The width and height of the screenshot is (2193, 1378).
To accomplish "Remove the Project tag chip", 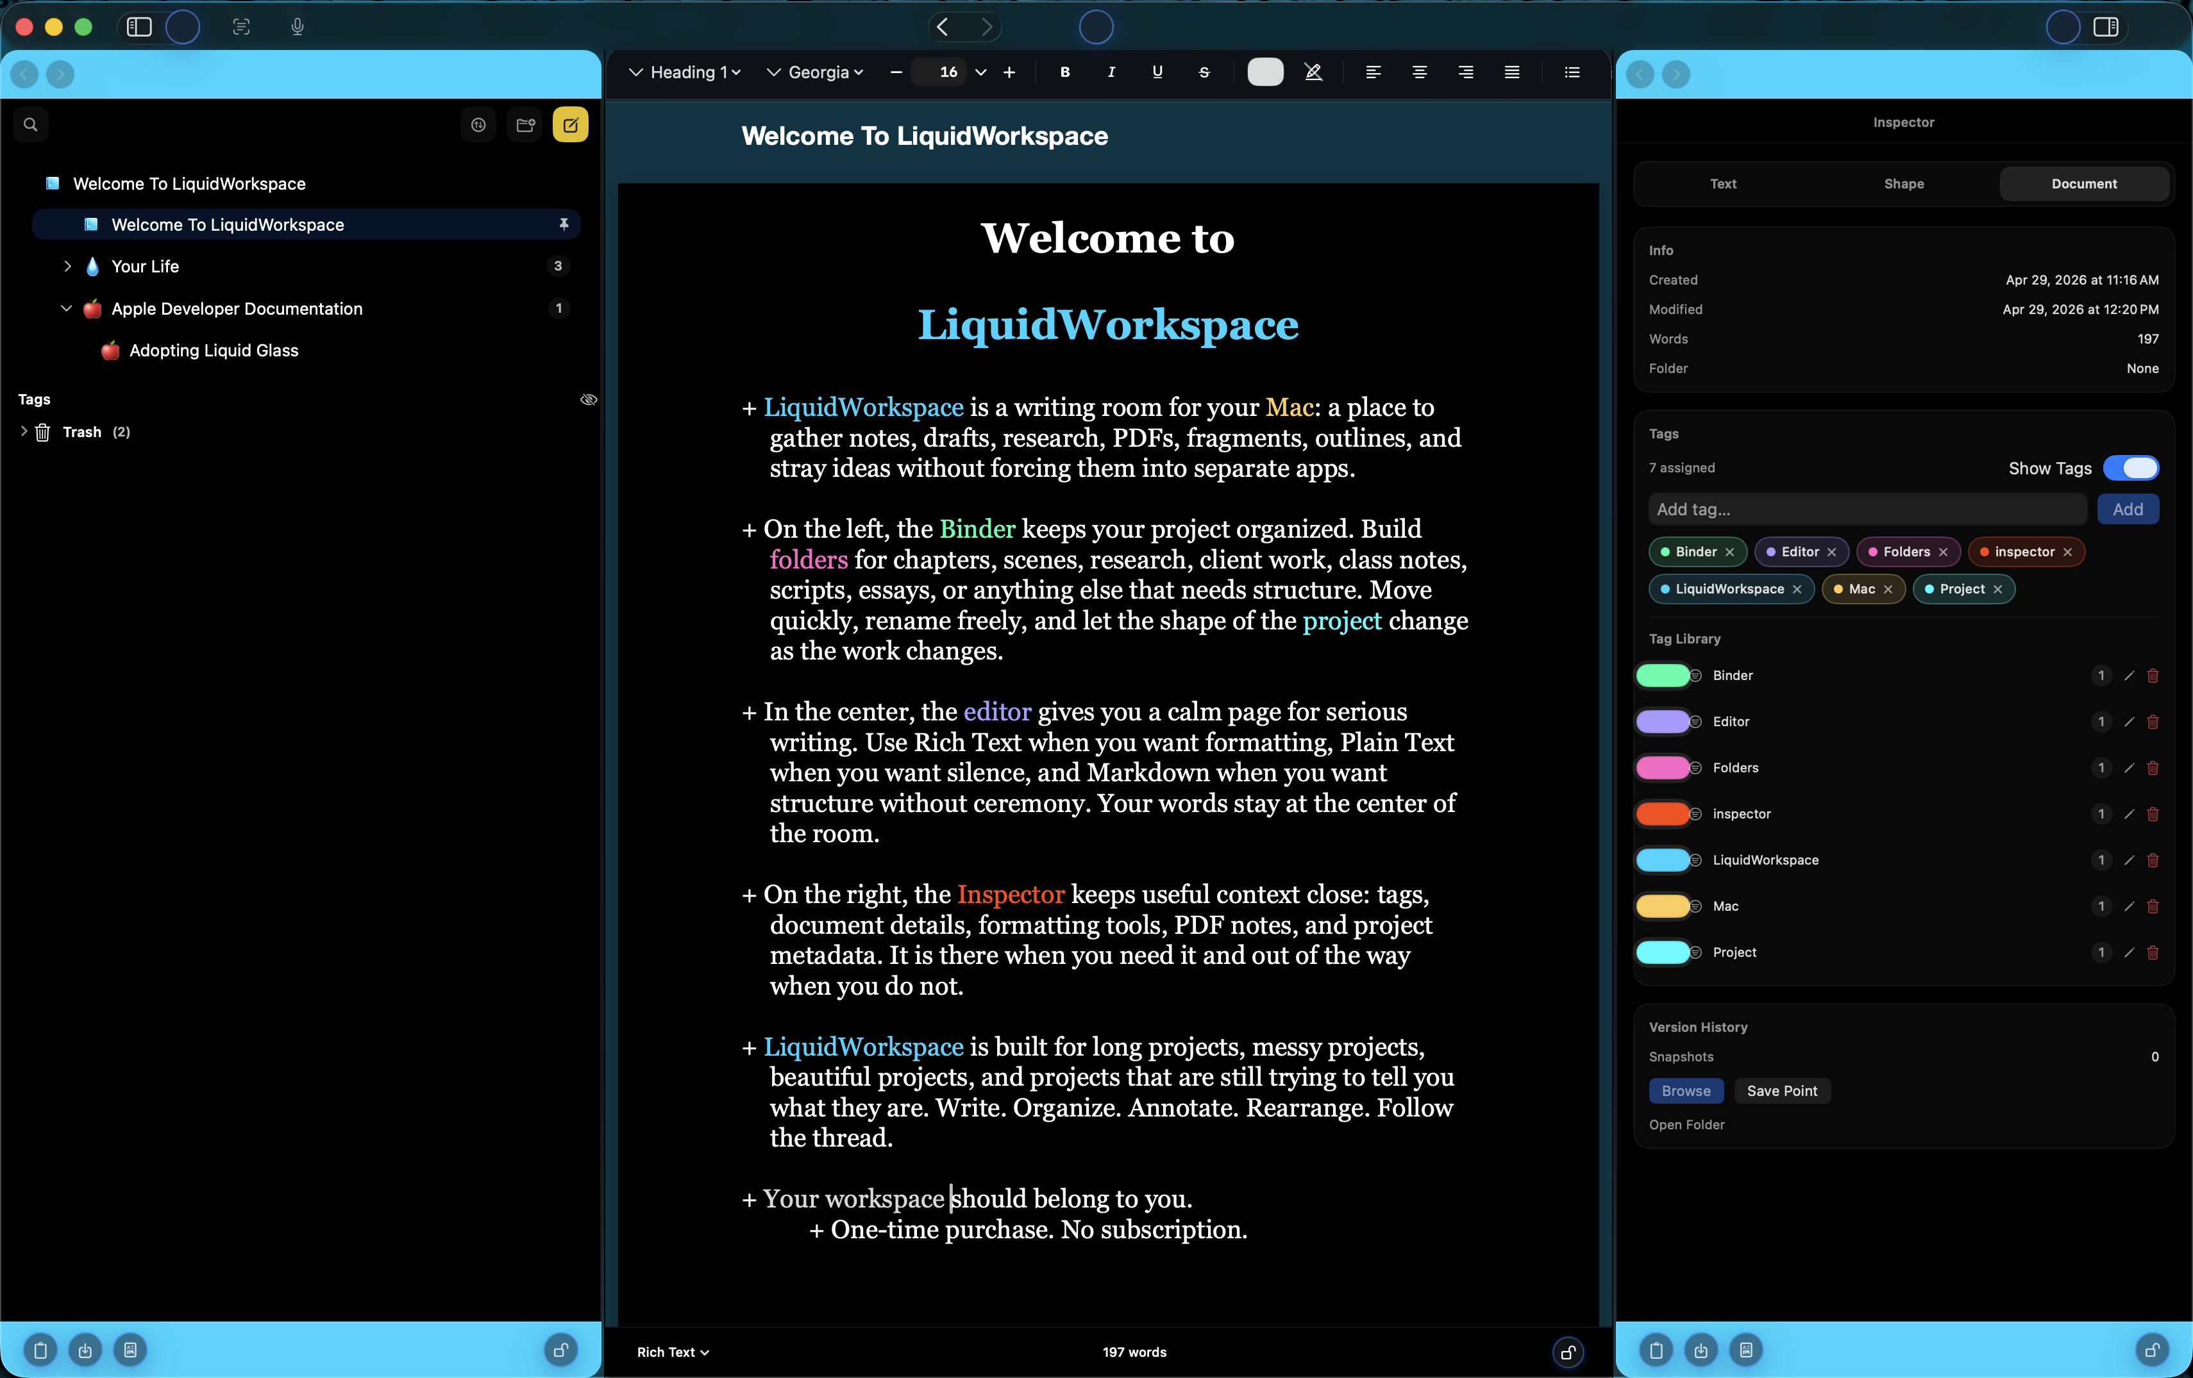I will (1997, 589).
